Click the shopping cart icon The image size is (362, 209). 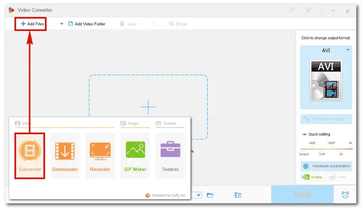click(x=308, y=10)
